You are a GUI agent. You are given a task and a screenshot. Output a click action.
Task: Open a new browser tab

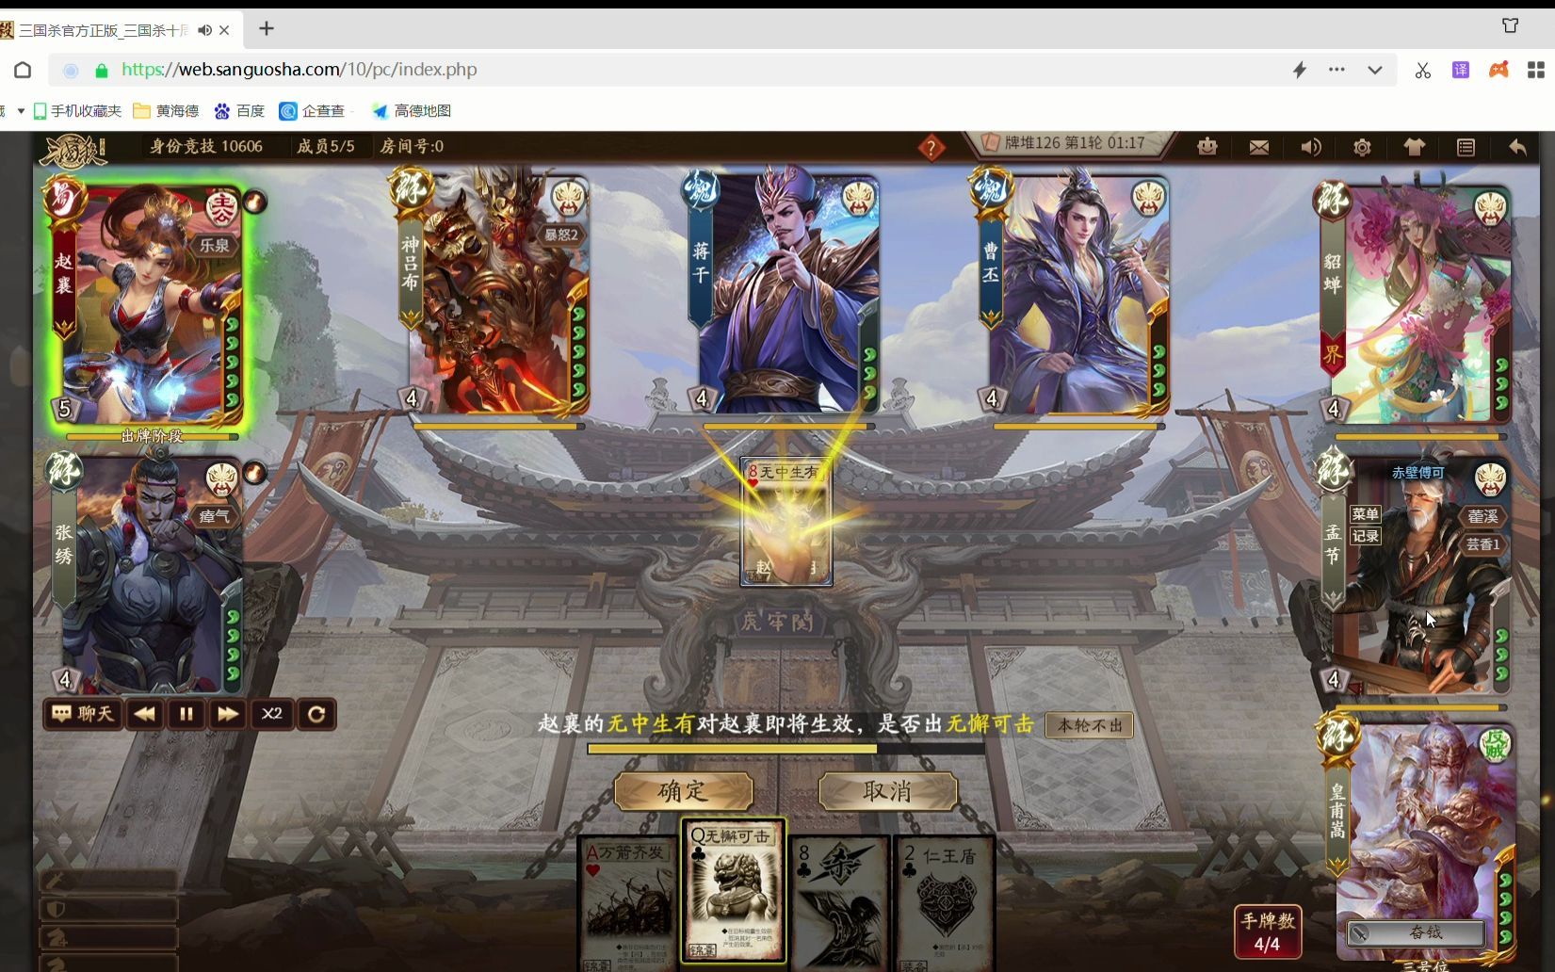coord(267,29)
